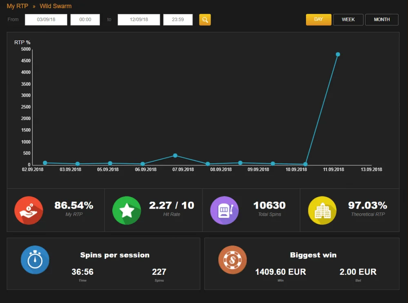Click the 10630 Total Spins value
The width and height of the screenshot is (408, 303).
pos(269,205)
